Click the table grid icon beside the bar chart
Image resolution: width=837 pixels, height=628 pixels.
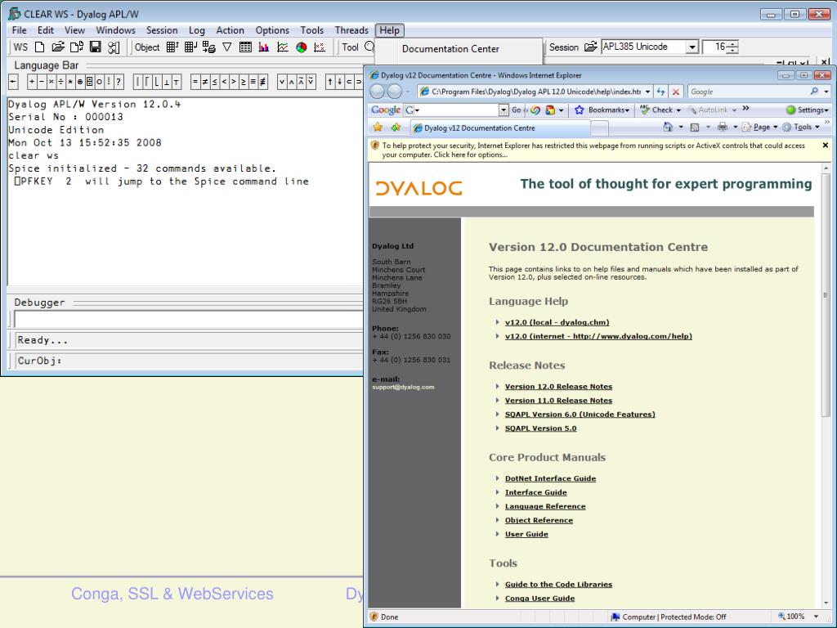[245, 47]
